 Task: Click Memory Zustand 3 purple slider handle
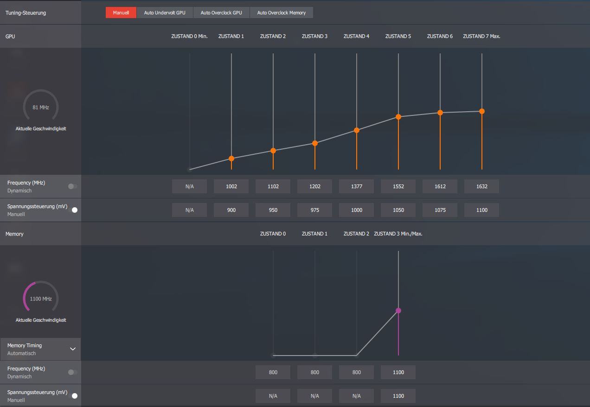[398, 311]
